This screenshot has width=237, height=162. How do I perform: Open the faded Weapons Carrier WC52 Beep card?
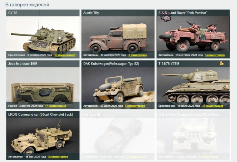click(x=193, y=136)
